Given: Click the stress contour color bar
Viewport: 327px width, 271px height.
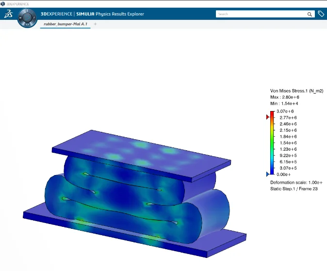Looking at the screenshot, I should (272, 143).
